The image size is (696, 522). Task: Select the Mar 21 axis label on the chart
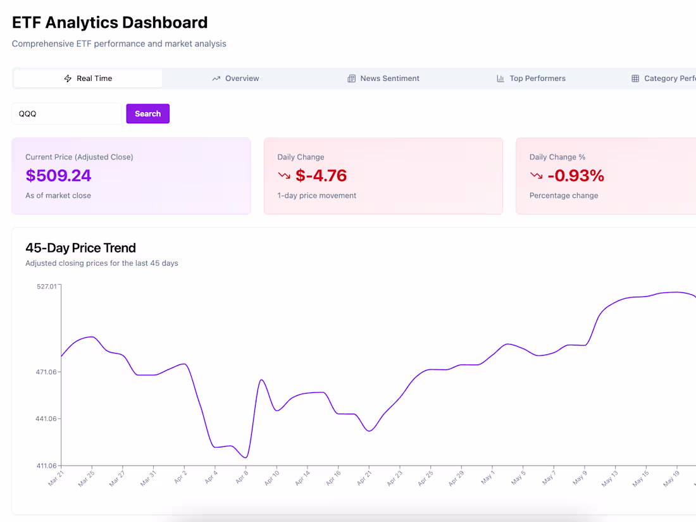(56, 478)
